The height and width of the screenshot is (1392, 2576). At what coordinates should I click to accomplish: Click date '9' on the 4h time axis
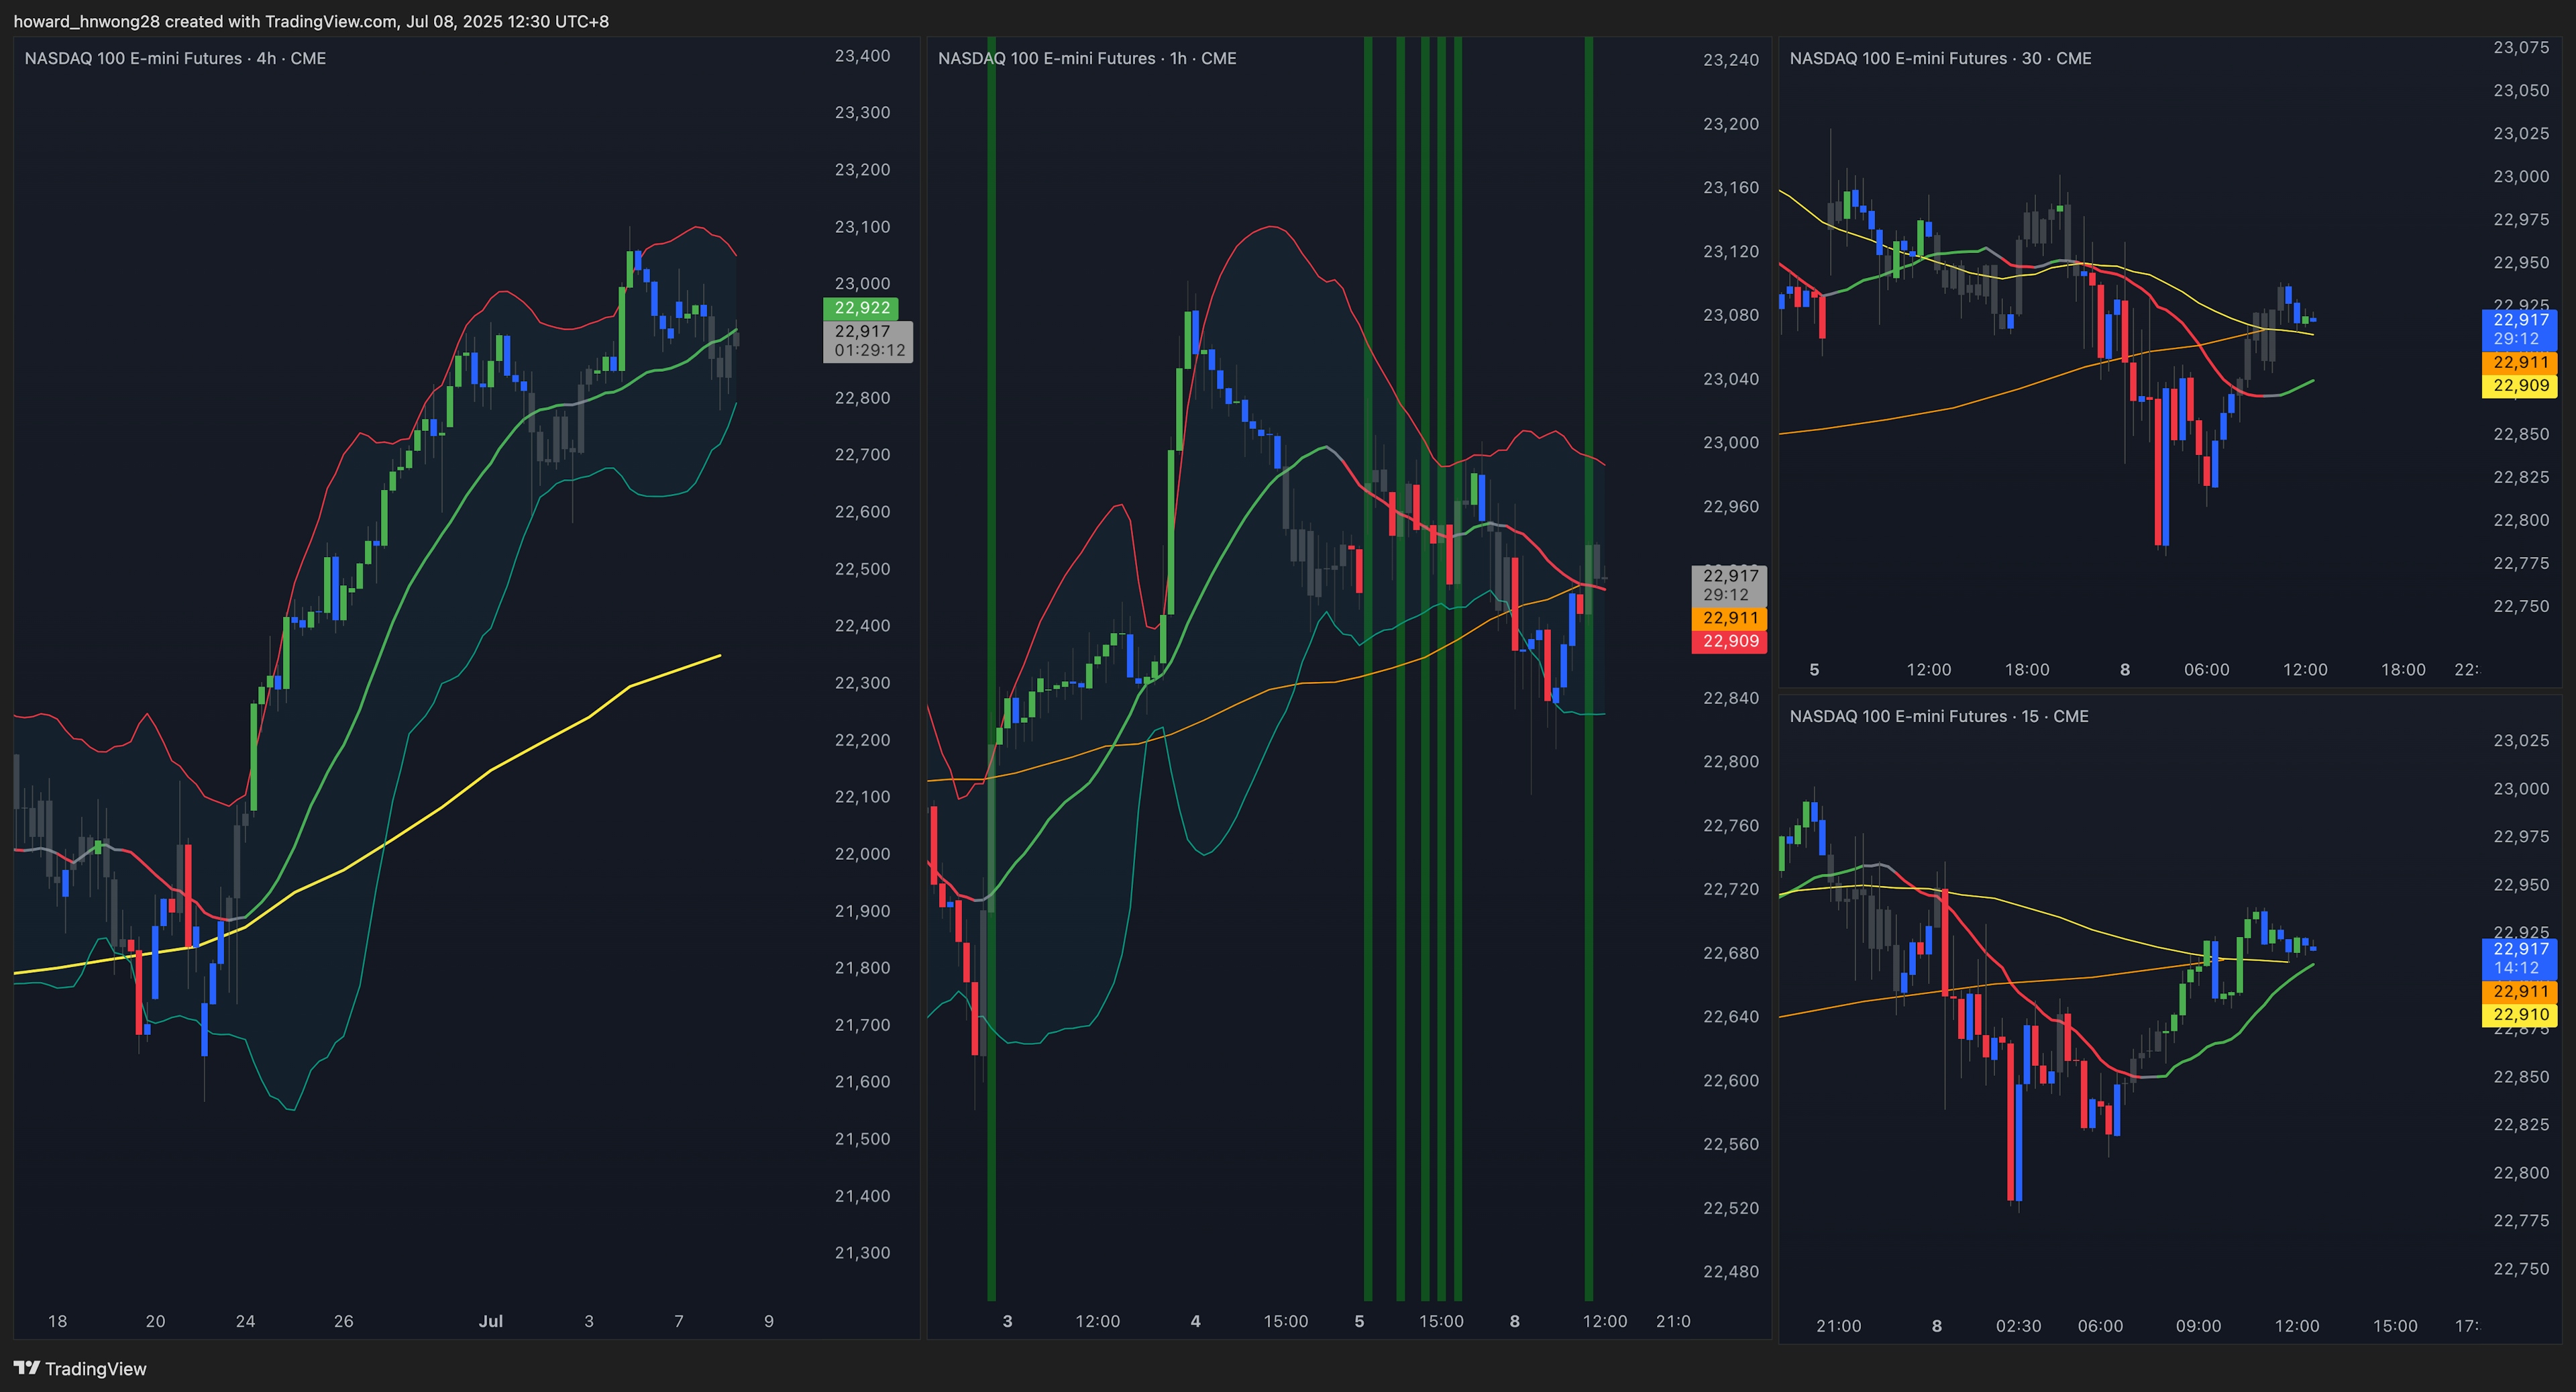[768, 1321]
